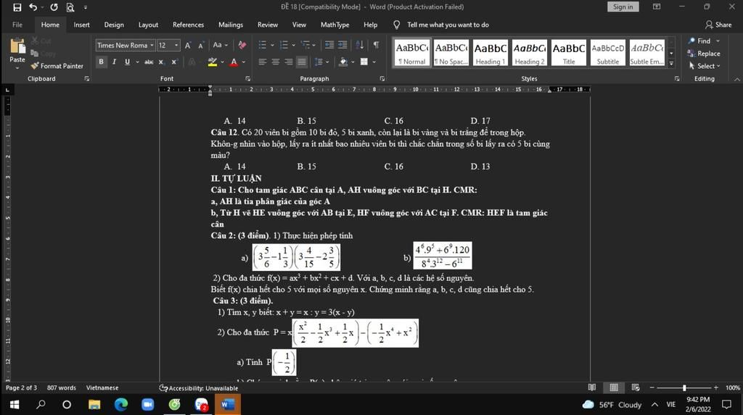Expand the Styles gallery
Viewport: 743px width, 415px height.
[x=671, y=64]
